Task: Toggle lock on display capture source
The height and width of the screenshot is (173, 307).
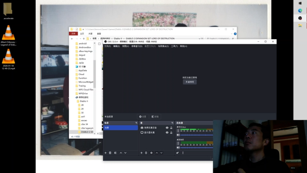Action: click(171, 133)
